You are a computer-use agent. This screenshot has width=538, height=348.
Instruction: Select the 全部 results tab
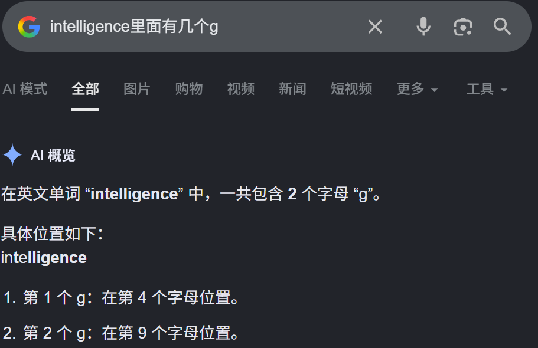click(85, 89)
